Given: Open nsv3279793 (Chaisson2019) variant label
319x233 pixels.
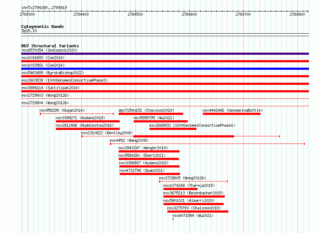Looking at the screenshot, I should tap(194, 208).
